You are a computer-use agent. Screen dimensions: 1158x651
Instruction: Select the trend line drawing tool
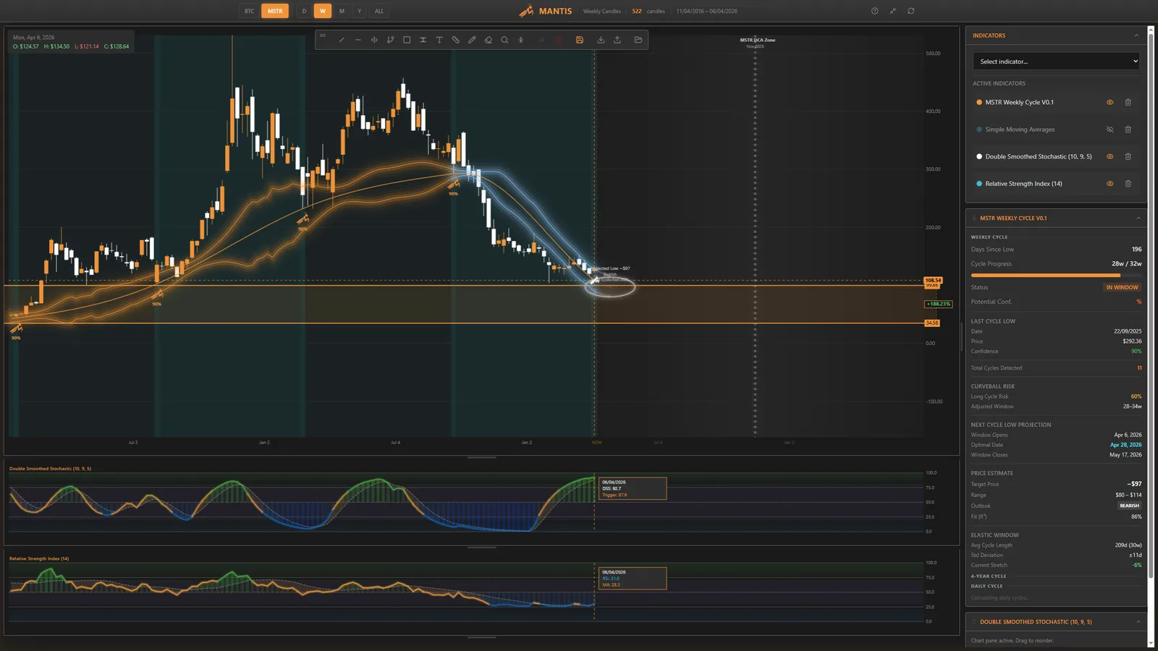coord(342,41)
